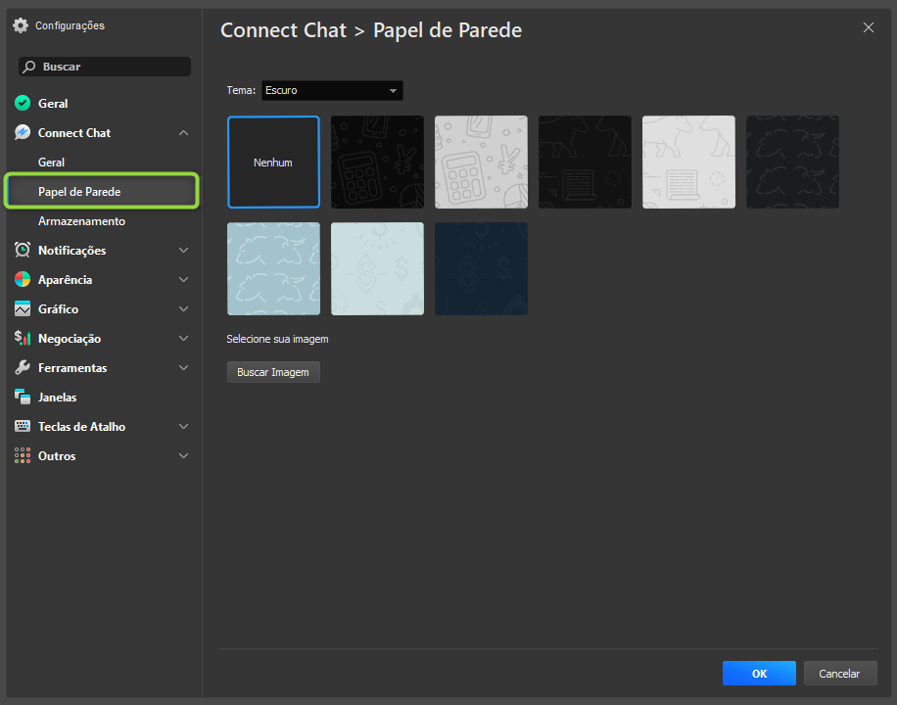Expand the Ferramentas section chevron

184,367
